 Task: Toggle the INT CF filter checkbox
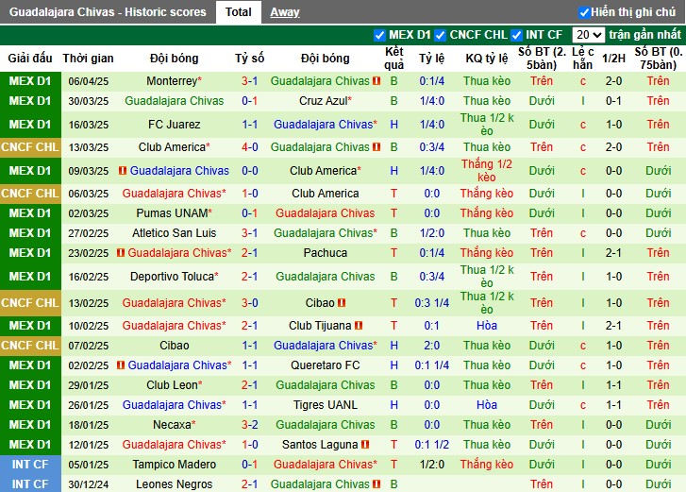click(x=517, y=35)
